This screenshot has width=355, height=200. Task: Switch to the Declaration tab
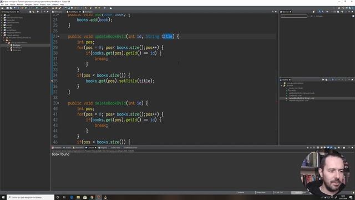[x=79, y=148]
